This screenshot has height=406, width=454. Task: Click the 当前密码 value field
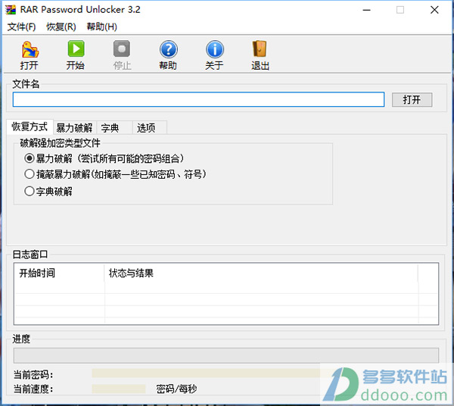click(x=206, y=373)
